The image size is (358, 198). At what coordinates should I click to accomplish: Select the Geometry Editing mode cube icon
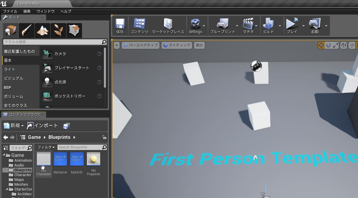(74, 30)
